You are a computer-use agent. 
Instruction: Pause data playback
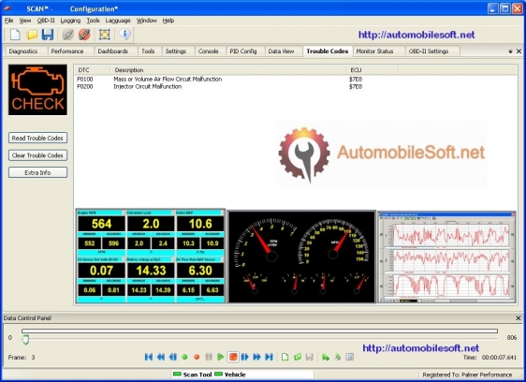click(x=209, y=357)
